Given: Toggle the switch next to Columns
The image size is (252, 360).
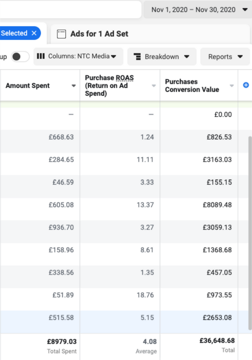Looking at the screenshot, I should [x=20, y=57].
